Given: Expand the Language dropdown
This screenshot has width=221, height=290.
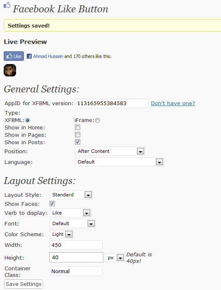Looking at the screenshot, I should pos(119,162).
